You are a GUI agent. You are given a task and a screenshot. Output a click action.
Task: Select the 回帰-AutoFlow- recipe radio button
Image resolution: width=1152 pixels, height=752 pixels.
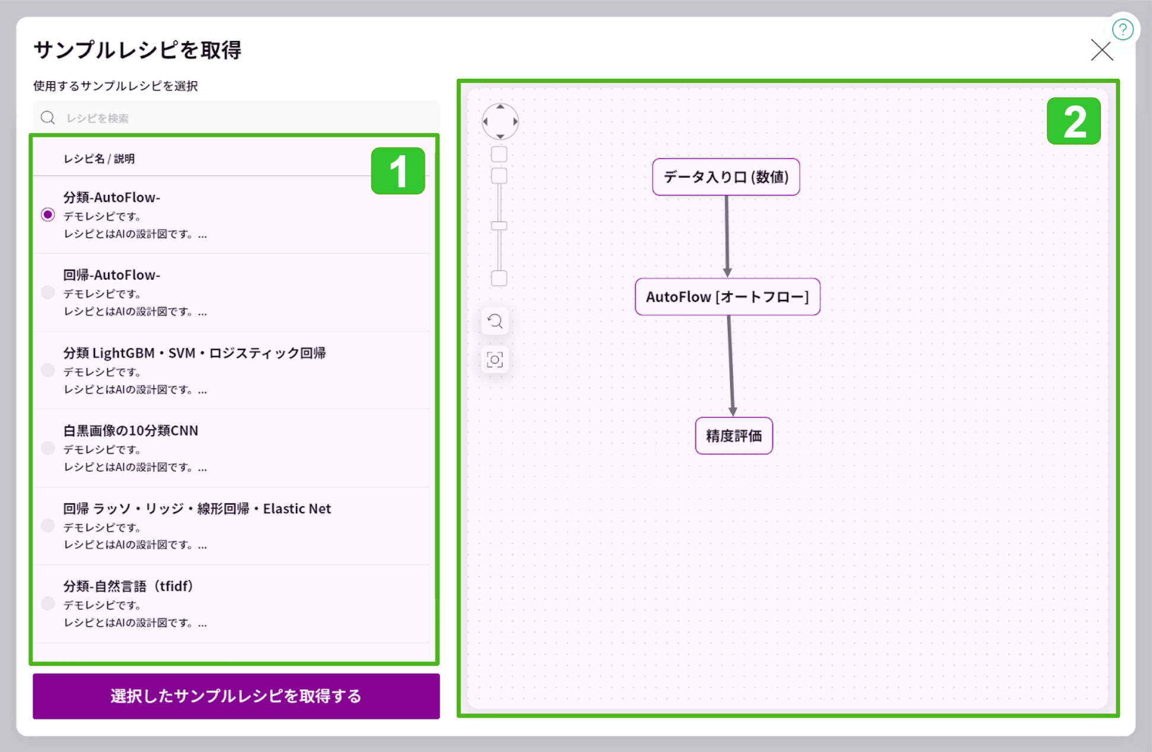pyautogui.click(x=48, y=292)
